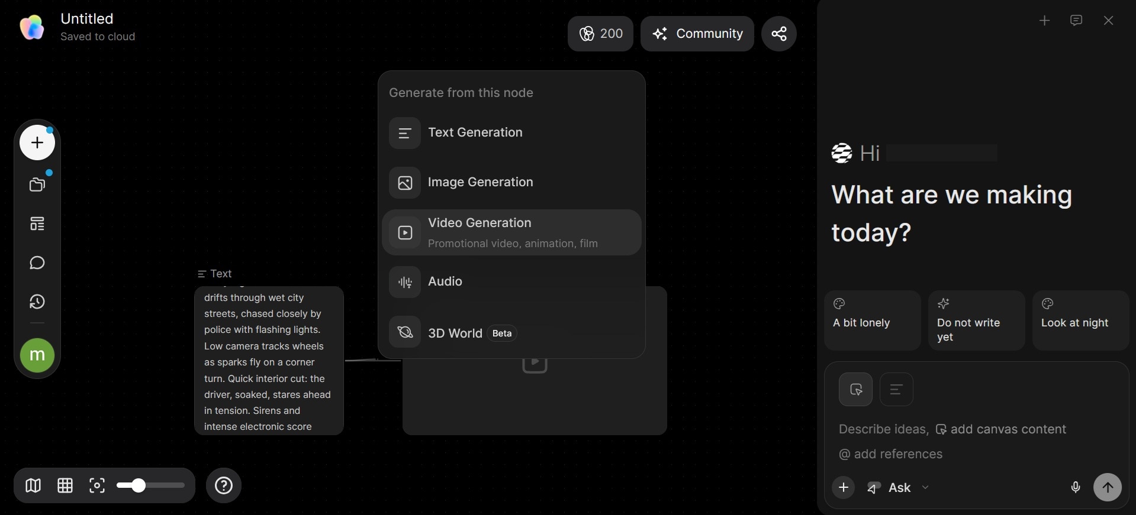Adjust the zoom slider
This screenshot has height=515, width=1136.
tap(151, 485)
